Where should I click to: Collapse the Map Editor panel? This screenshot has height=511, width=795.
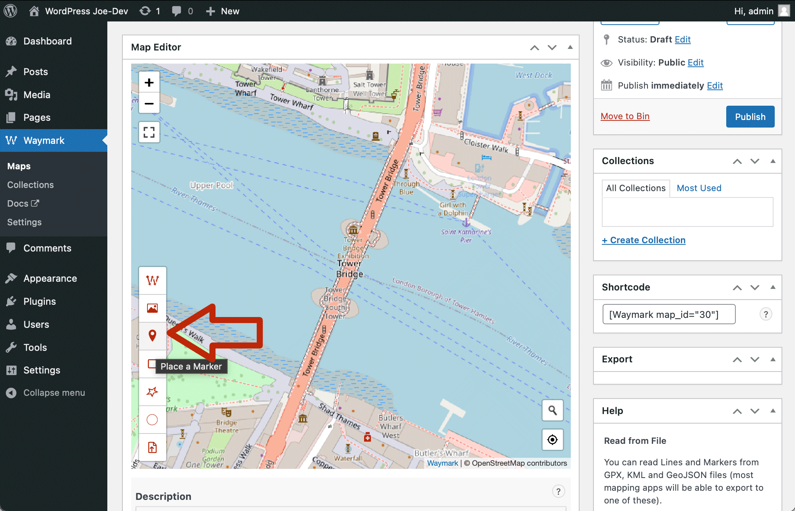click(570, 47)
